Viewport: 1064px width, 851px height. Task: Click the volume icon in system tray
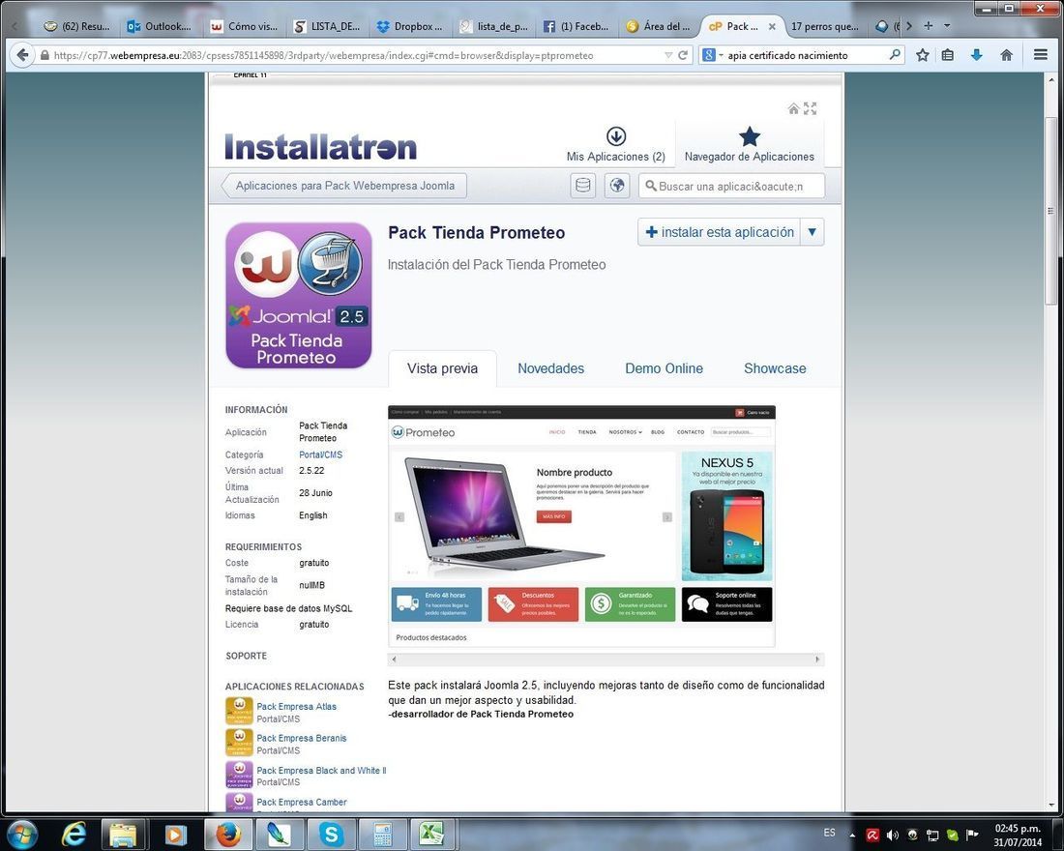[893, 835]
